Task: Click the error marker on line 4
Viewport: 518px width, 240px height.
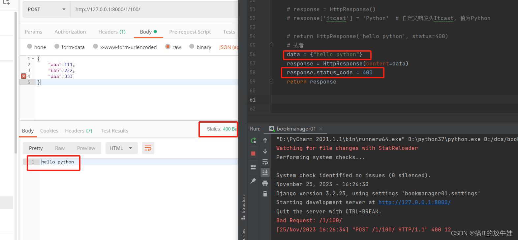Action: click(x=23, y=76)
